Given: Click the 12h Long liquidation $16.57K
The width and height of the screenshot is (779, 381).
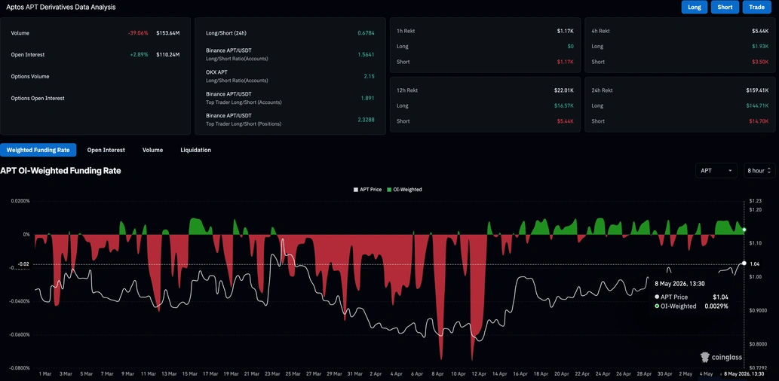Looking at the screenshot, I should (564, 105).
